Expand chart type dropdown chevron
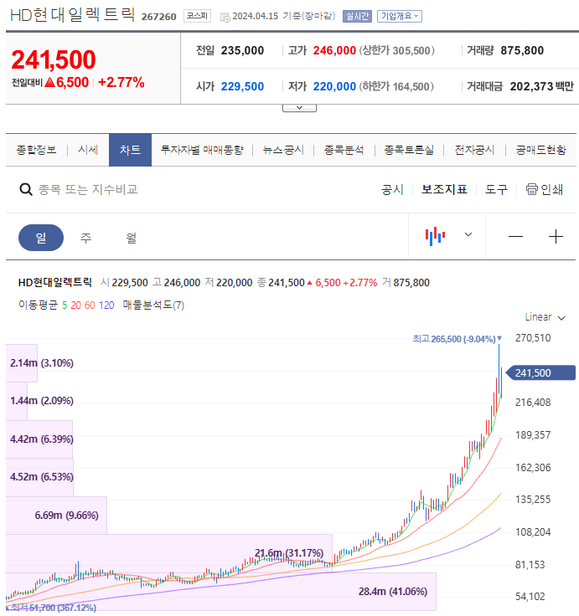The height and width of the screenshot is (616, 579). pos(468,234)
